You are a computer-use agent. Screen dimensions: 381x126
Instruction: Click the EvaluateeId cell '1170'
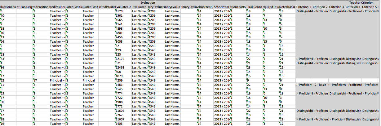[123, 11]
